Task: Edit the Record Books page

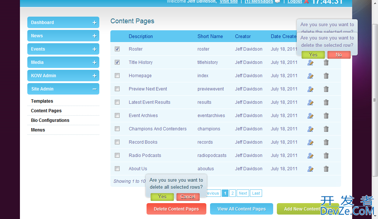Action: click(x=310, y=142)
